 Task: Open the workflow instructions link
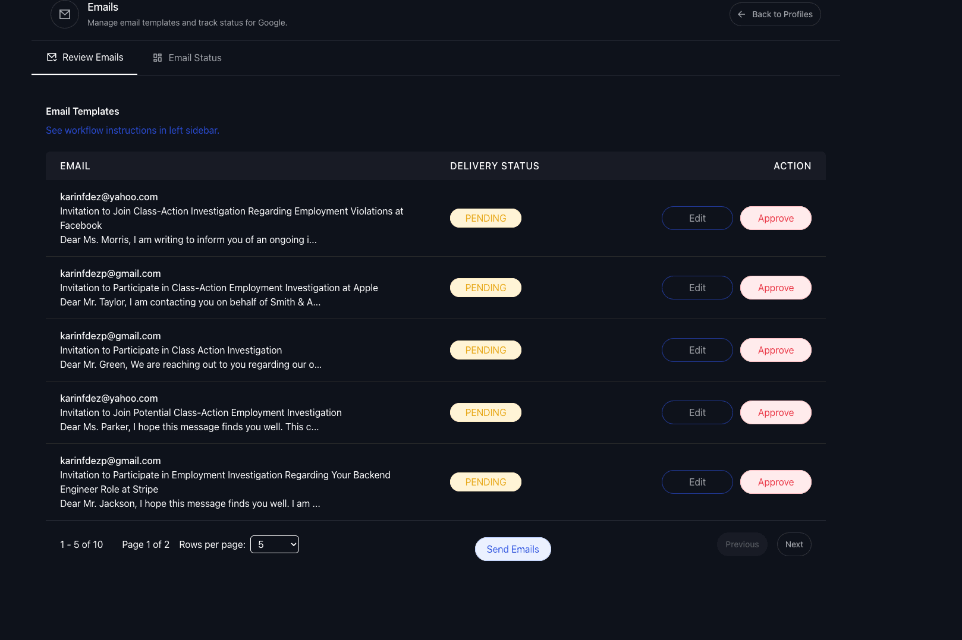[133, 130]
